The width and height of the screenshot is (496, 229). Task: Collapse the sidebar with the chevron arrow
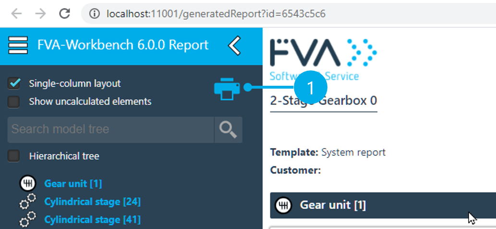(x=234, y=46)
